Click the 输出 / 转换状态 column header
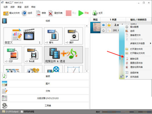The height and width of the screenshot is (114, 152). (x=138, y=20)
